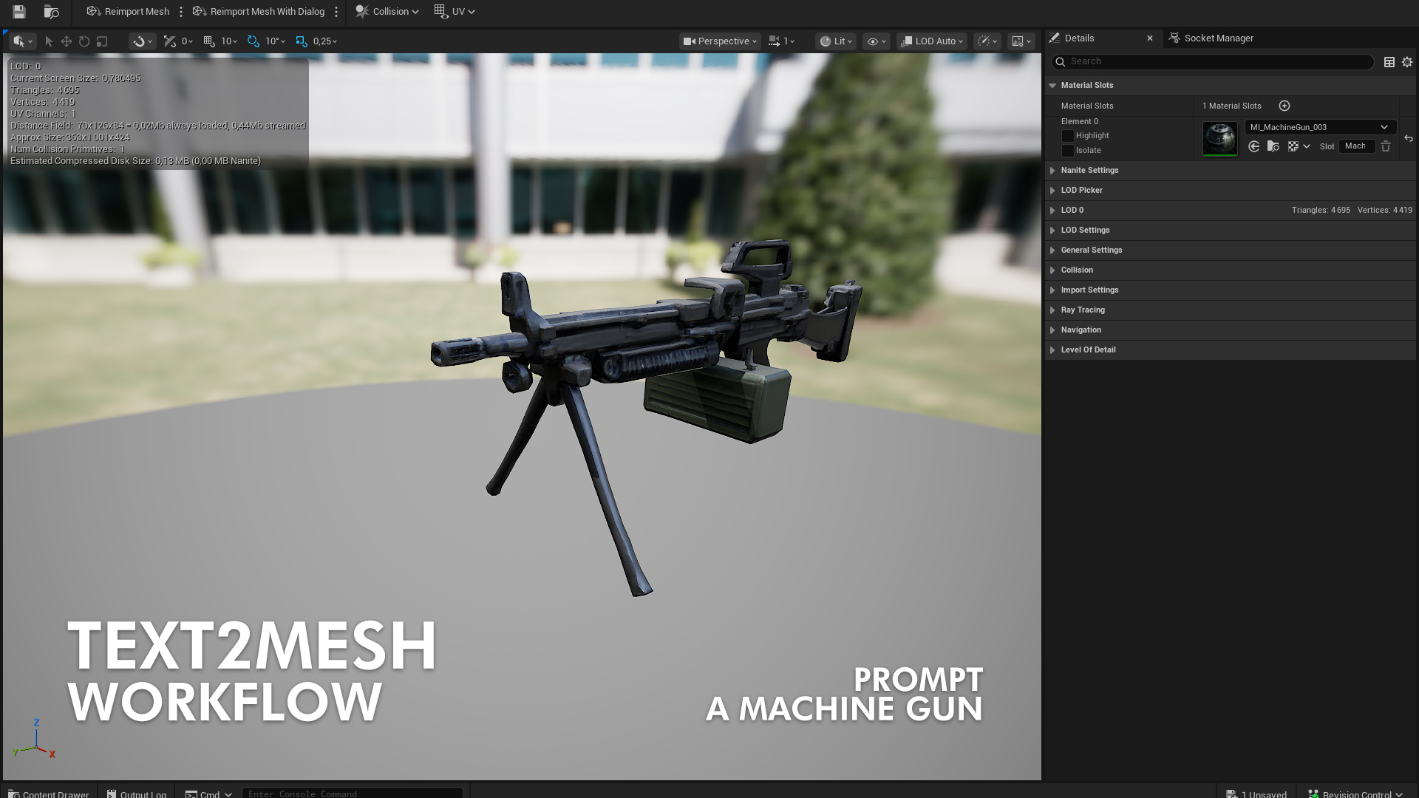Click the Reimport Mesh button
The image size is (1419, 798).
(x=128, y=12)
